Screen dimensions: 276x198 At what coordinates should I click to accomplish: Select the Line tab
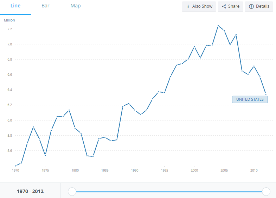tap(15, 6)
